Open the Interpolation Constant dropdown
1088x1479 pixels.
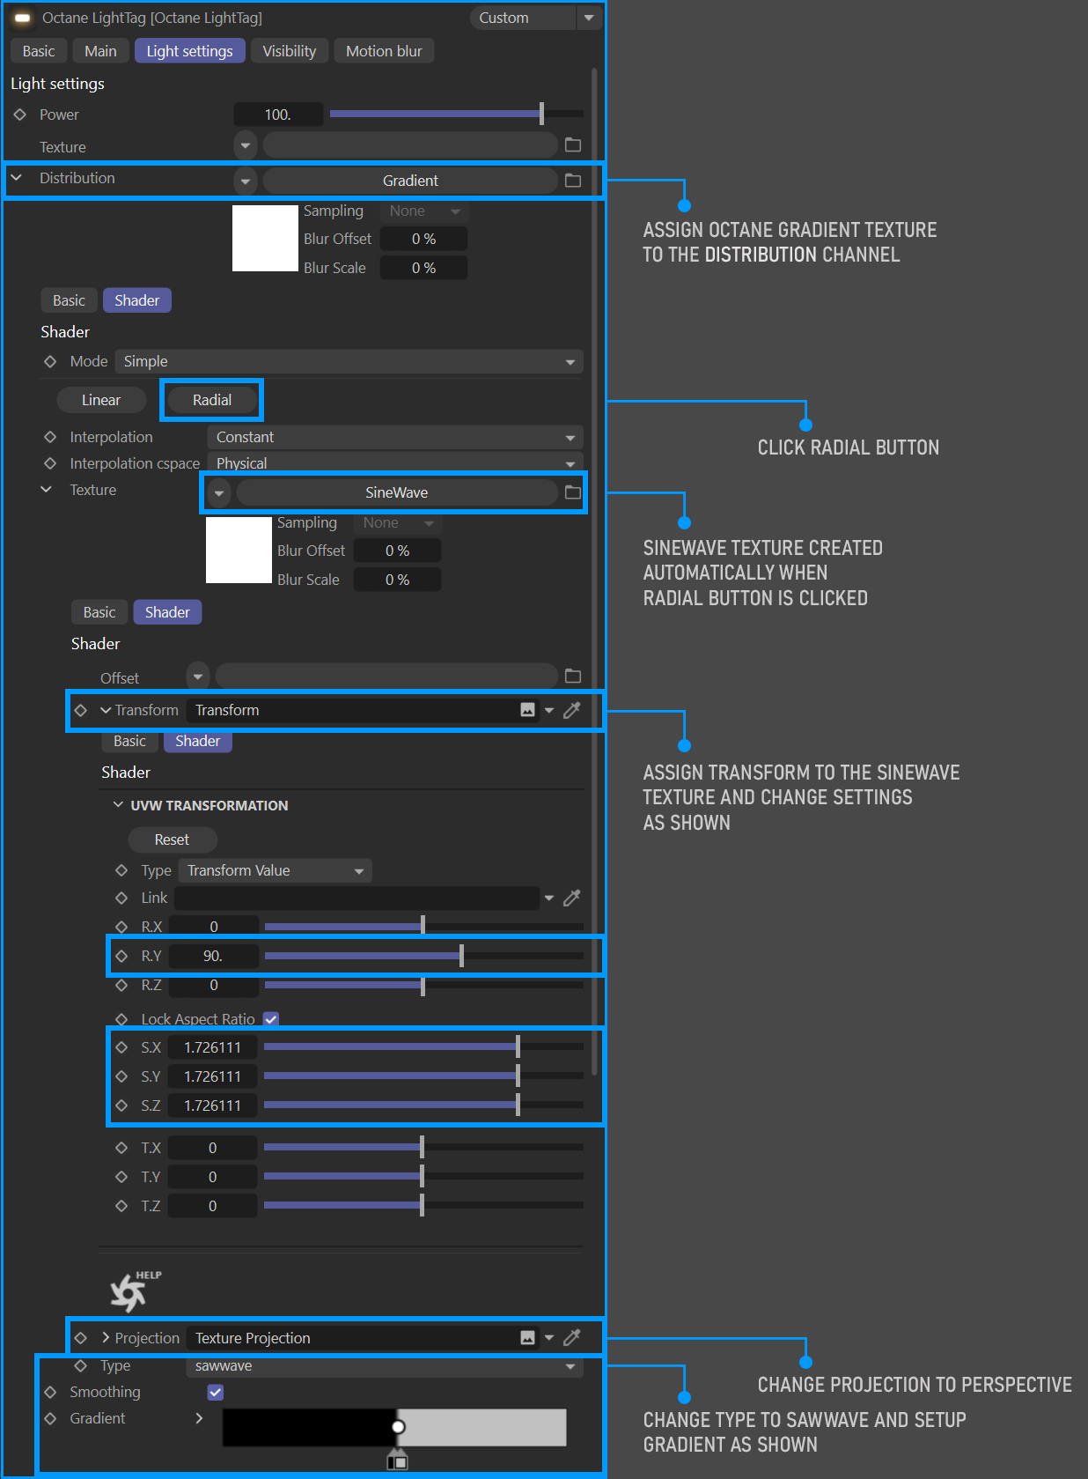[393, 437]
